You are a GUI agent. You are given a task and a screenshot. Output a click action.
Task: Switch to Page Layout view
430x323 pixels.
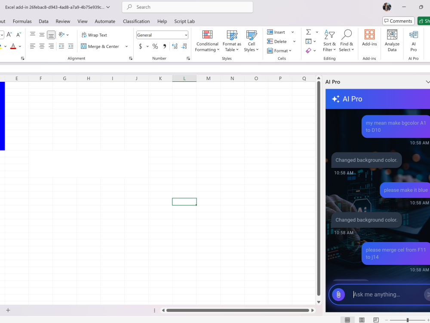point(362,320)
